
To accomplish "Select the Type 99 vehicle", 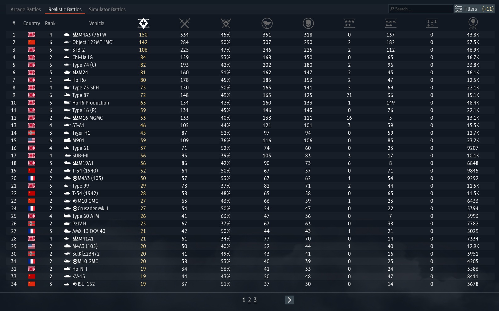I will coord(81,186).
